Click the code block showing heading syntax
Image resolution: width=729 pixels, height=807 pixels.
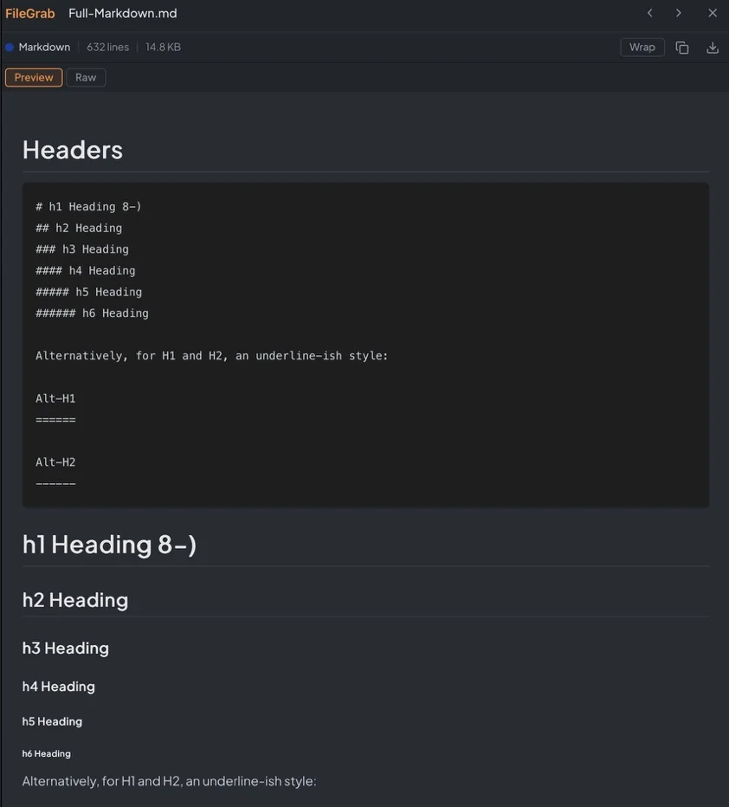(364, 342)
